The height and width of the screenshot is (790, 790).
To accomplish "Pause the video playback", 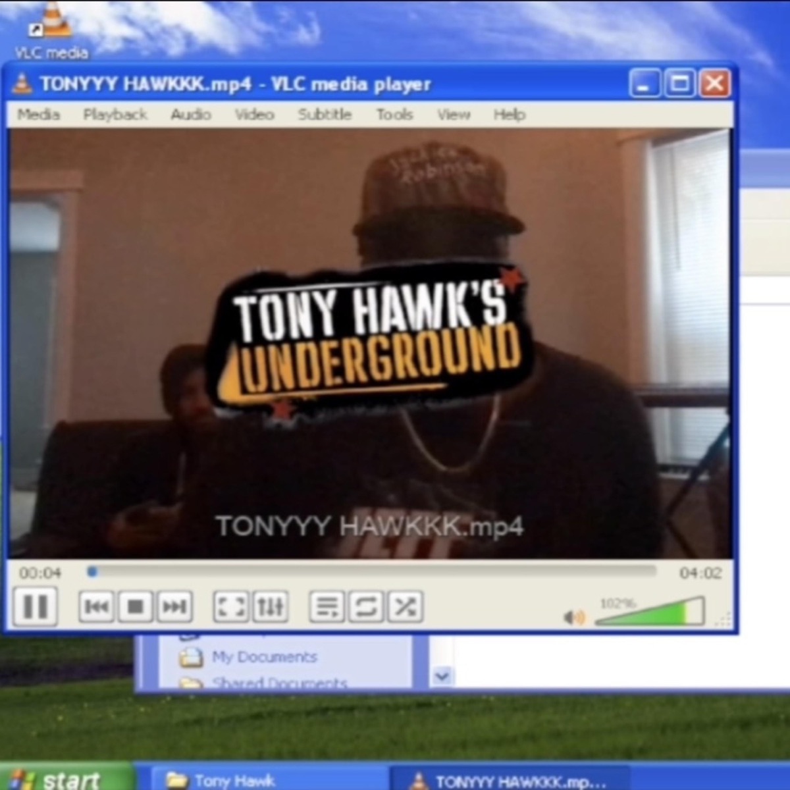I will click(36, 606).
